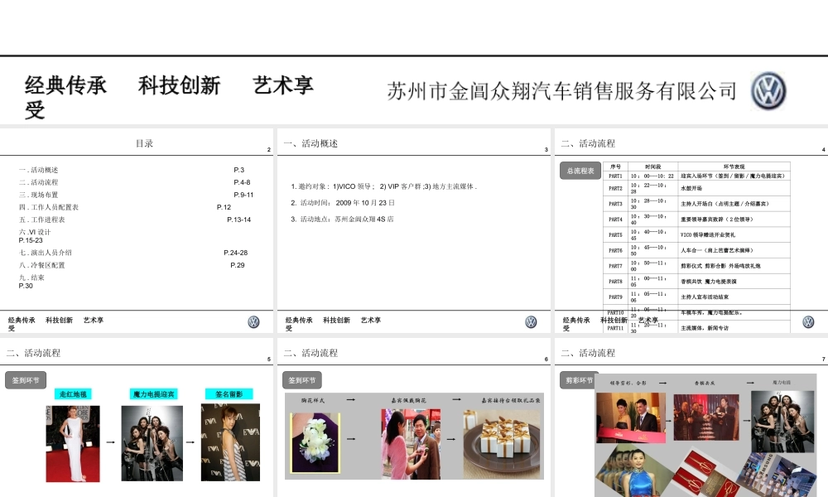Click the line '2. 活动时间: 2009 年 10 月 23 日'
The width and height of the screenshot is (828, 497).
coord(343,203)
